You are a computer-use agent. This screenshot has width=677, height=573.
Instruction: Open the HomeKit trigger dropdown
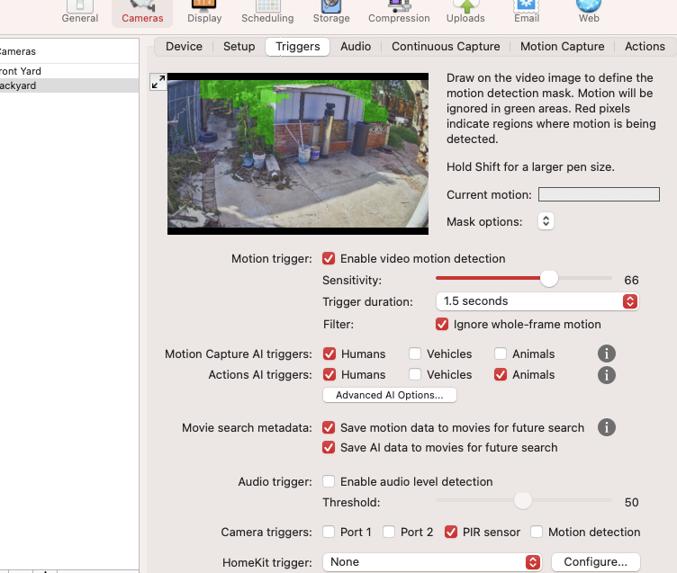[432, 562]
